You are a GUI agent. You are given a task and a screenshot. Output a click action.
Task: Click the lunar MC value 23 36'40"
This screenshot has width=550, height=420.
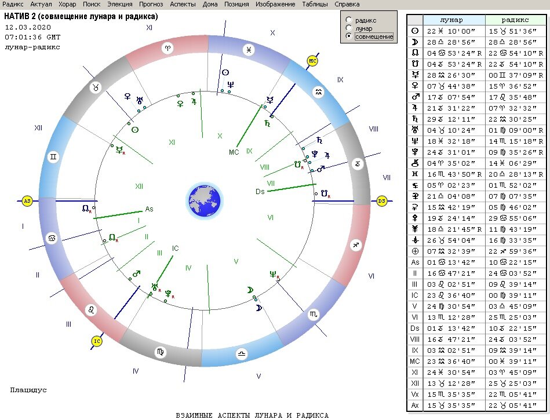click(451, 361)
